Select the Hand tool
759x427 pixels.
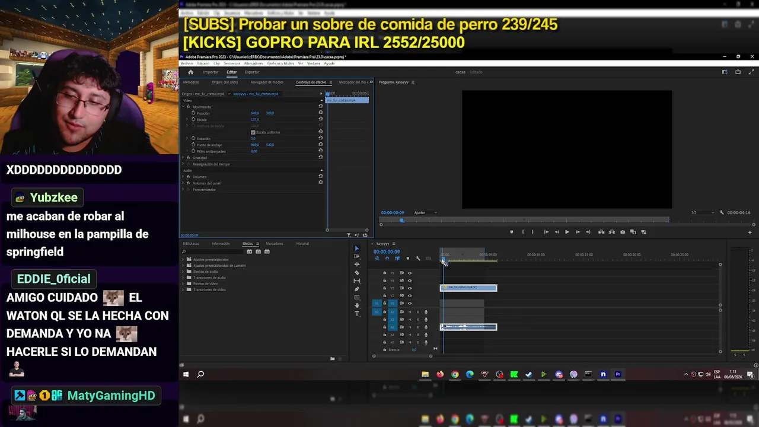tap(356, 305)
